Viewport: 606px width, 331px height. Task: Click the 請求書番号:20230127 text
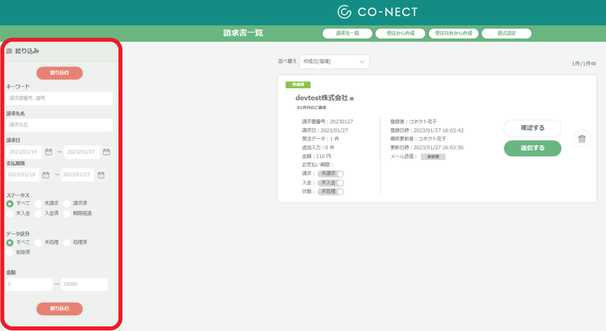coord(327,122)
